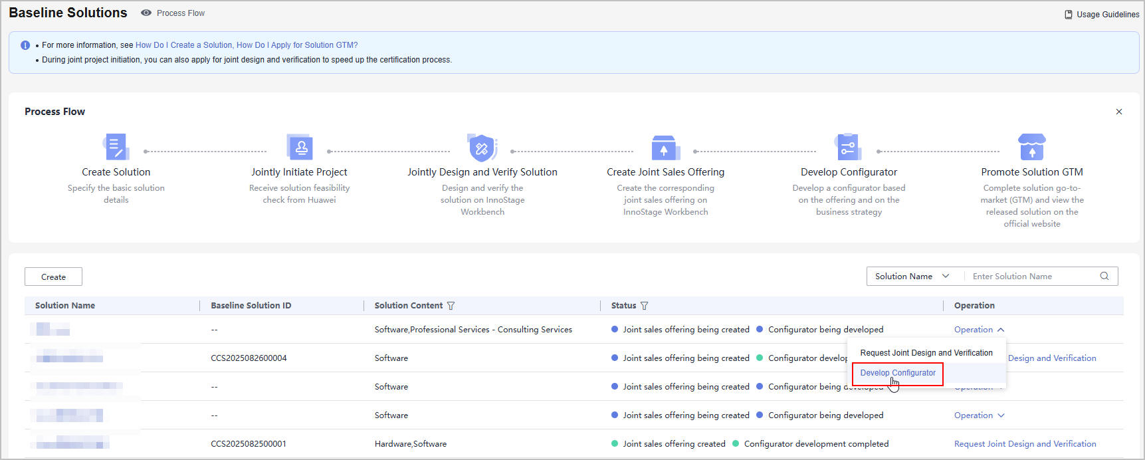Click the Develop Configurator step icon
This screenshot has height=460, width=1145.
(848, 147)
